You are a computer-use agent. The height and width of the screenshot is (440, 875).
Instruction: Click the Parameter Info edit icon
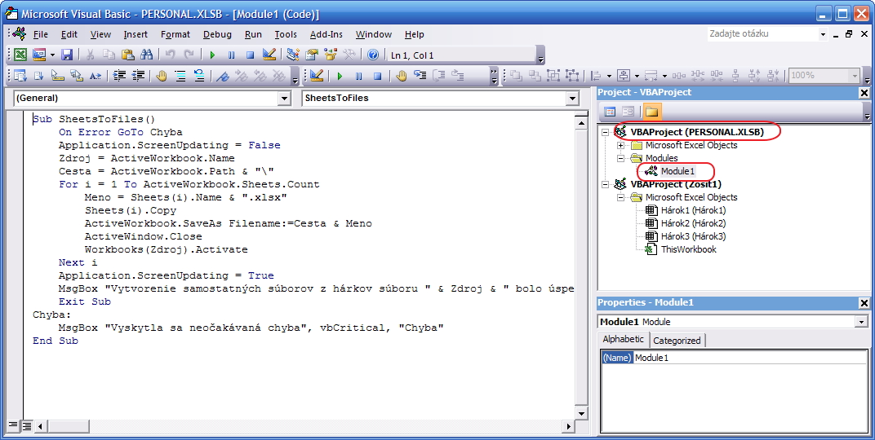77,76
